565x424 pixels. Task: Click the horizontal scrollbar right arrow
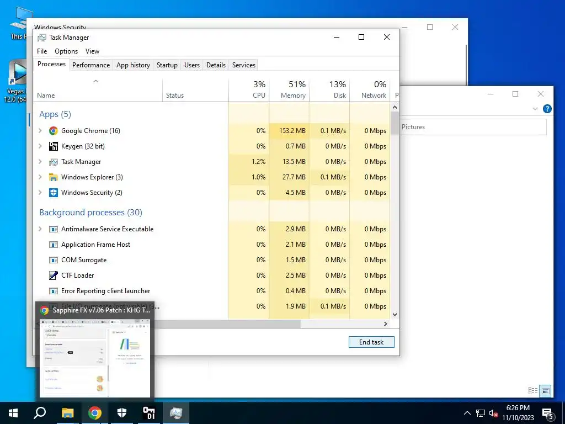(x=386, y=324)
